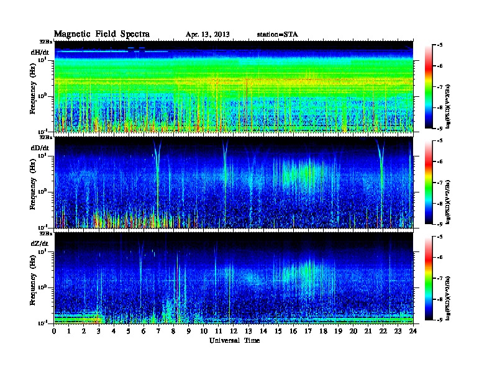Screen dimensions: 492x380
Task: Click the dZ/dt spectrogram plot area
Action: pos(234,278)
